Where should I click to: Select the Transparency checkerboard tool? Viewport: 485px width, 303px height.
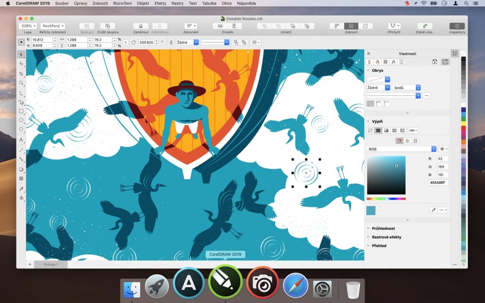21,178
